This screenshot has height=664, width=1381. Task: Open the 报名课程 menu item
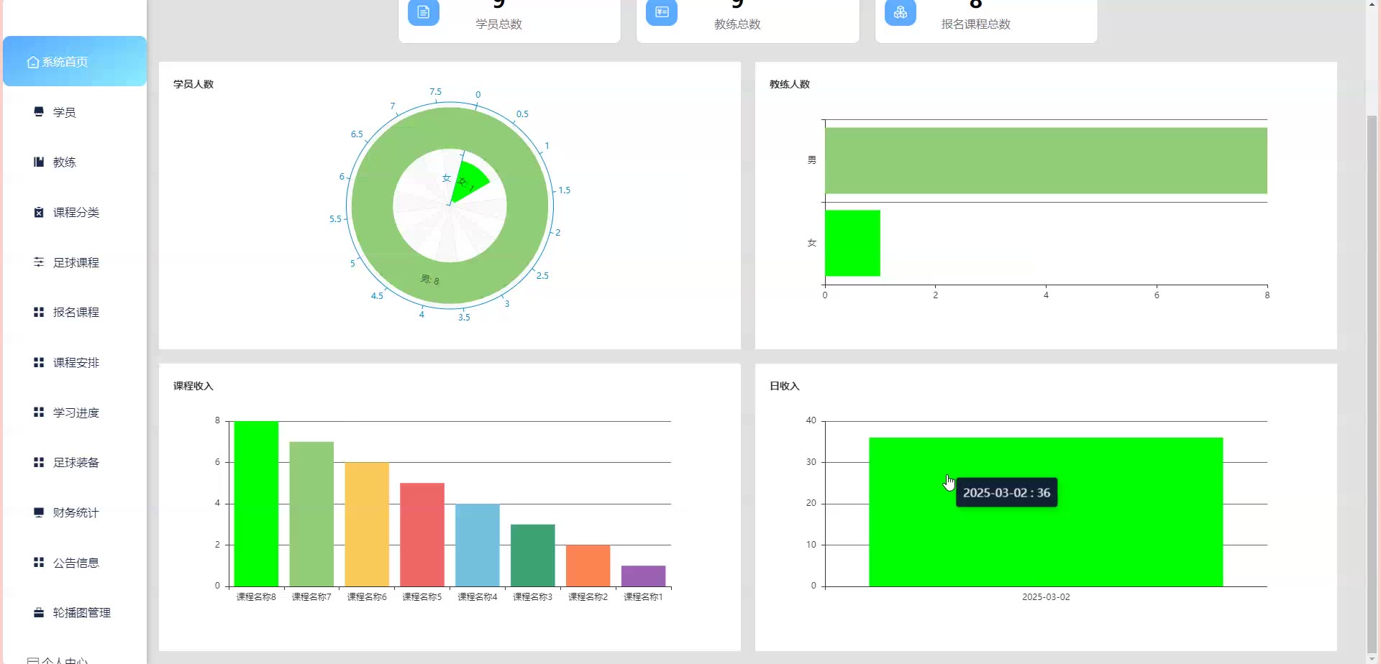75,312
